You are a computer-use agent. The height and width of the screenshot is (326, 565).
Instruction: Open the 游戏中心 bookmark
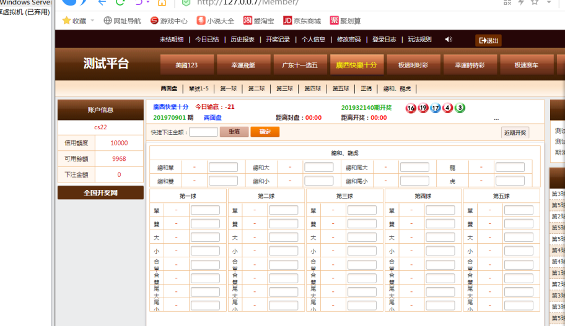point(169,21)
